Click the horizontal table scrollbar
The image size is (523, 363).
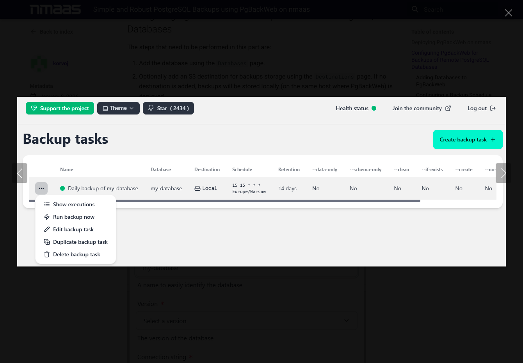pos(224,201)
